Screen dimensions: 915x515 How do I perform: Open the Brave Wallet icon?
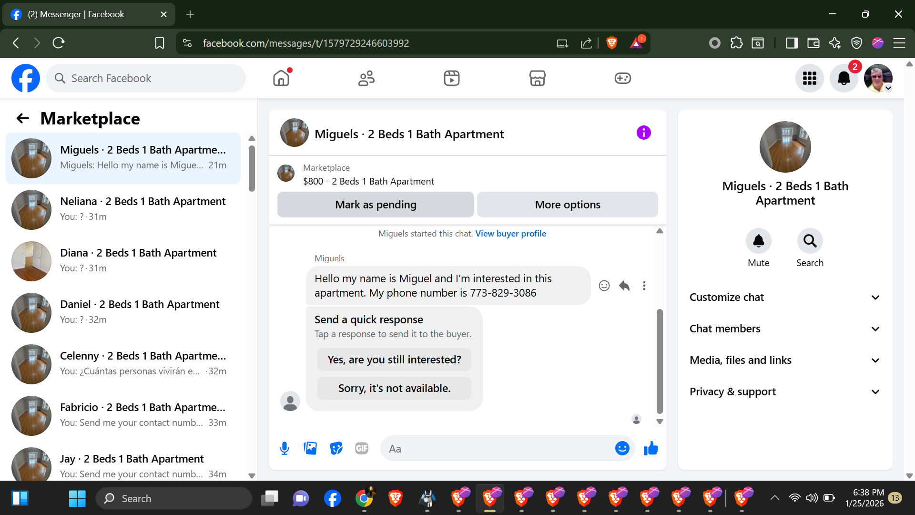[x=813, y=43]
